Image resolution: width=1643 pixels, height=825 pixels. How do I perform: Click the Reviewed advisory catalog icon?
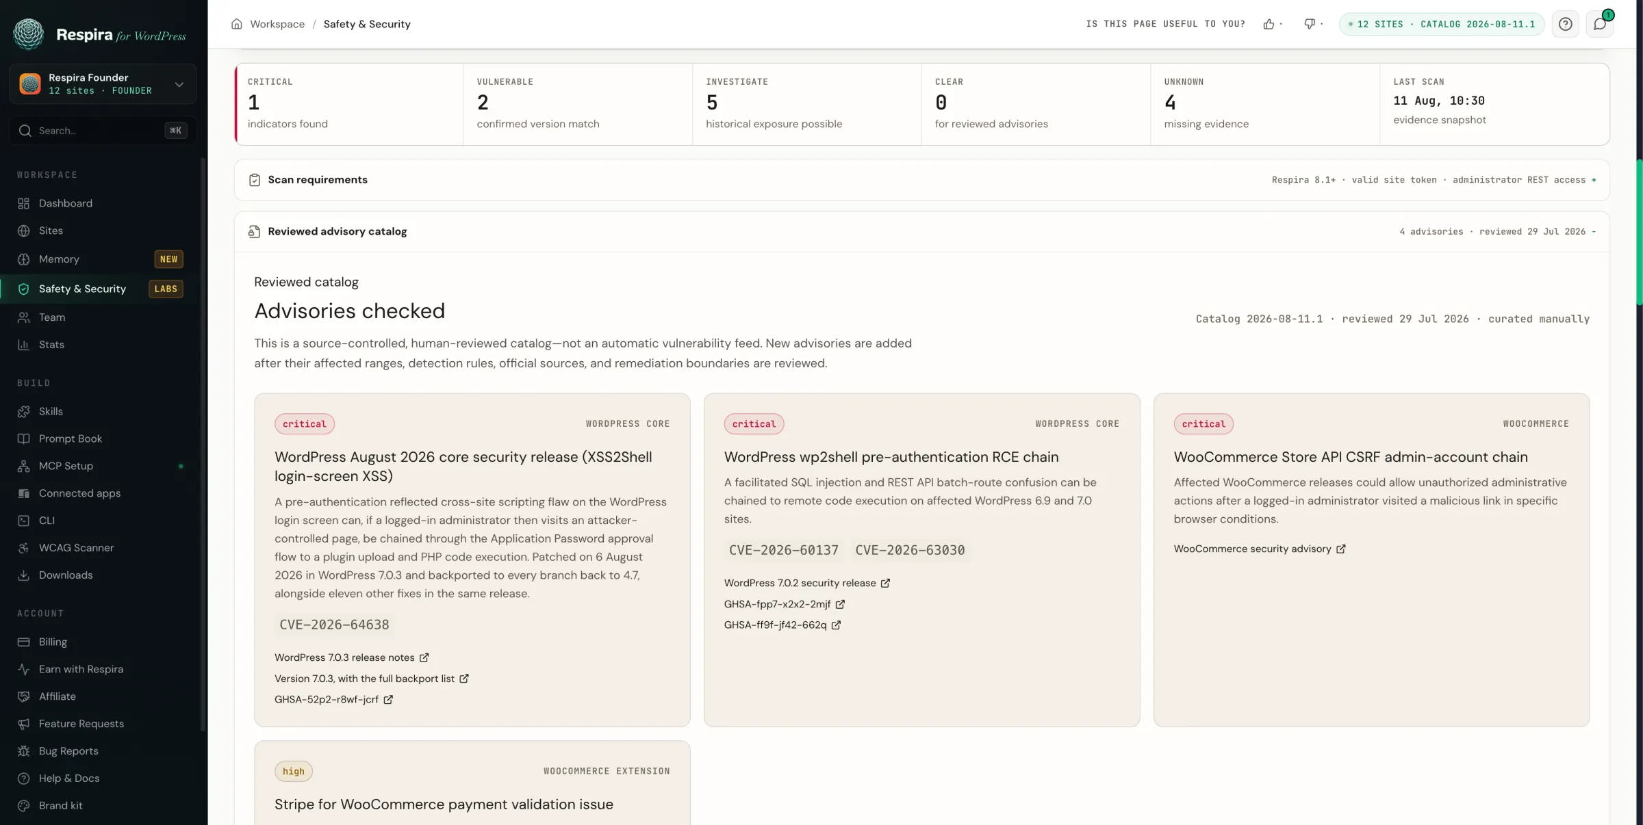[x=255, y=232]
